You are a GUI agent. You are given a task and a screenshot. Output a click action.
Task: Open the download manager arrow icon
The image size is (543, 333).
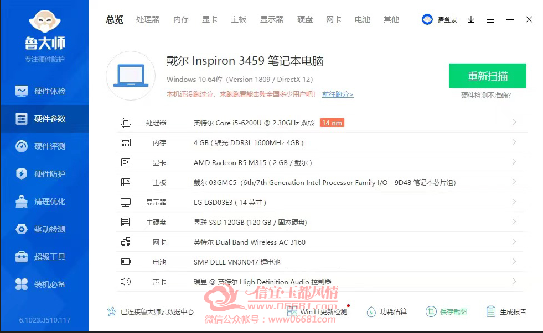(x=471, y=20)
